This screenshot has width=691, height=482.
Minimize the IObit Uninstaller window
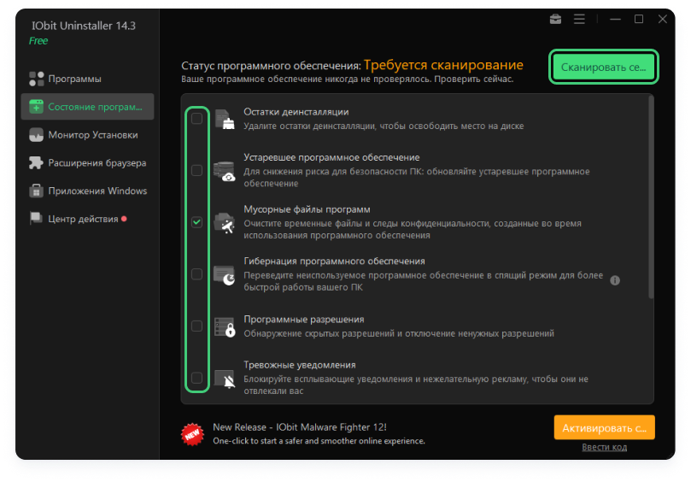pyautogui.click(x=615, y=19)
